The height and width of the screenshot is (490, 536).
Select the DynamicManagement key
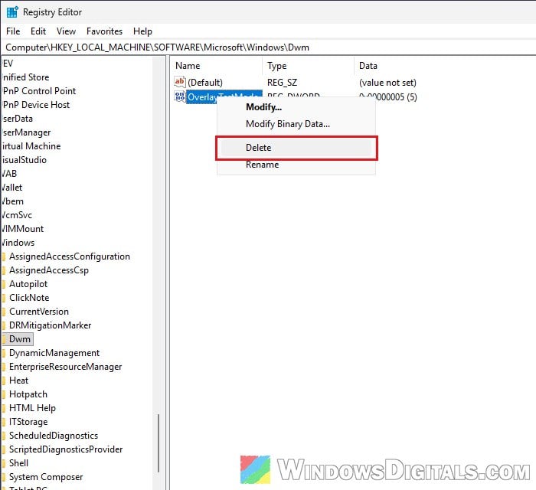pos(54,353)
